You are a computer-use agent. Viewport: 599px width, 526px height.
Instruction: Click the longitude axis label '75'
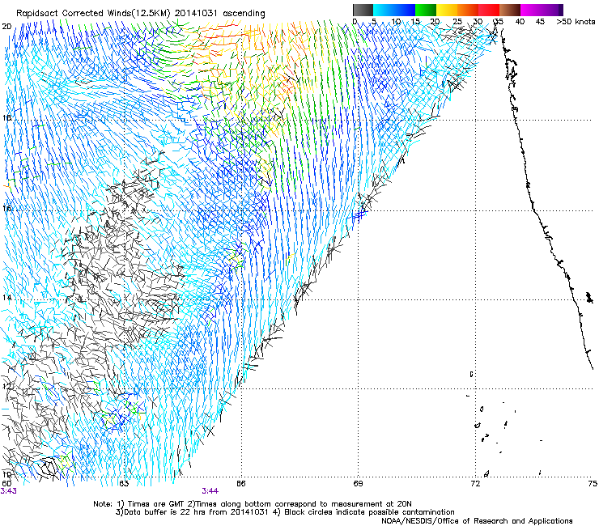593,484
